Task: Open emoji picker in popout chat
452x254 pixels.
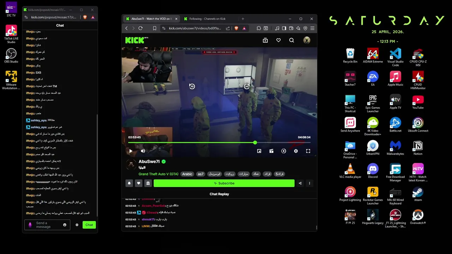Action: pos(65,225)
